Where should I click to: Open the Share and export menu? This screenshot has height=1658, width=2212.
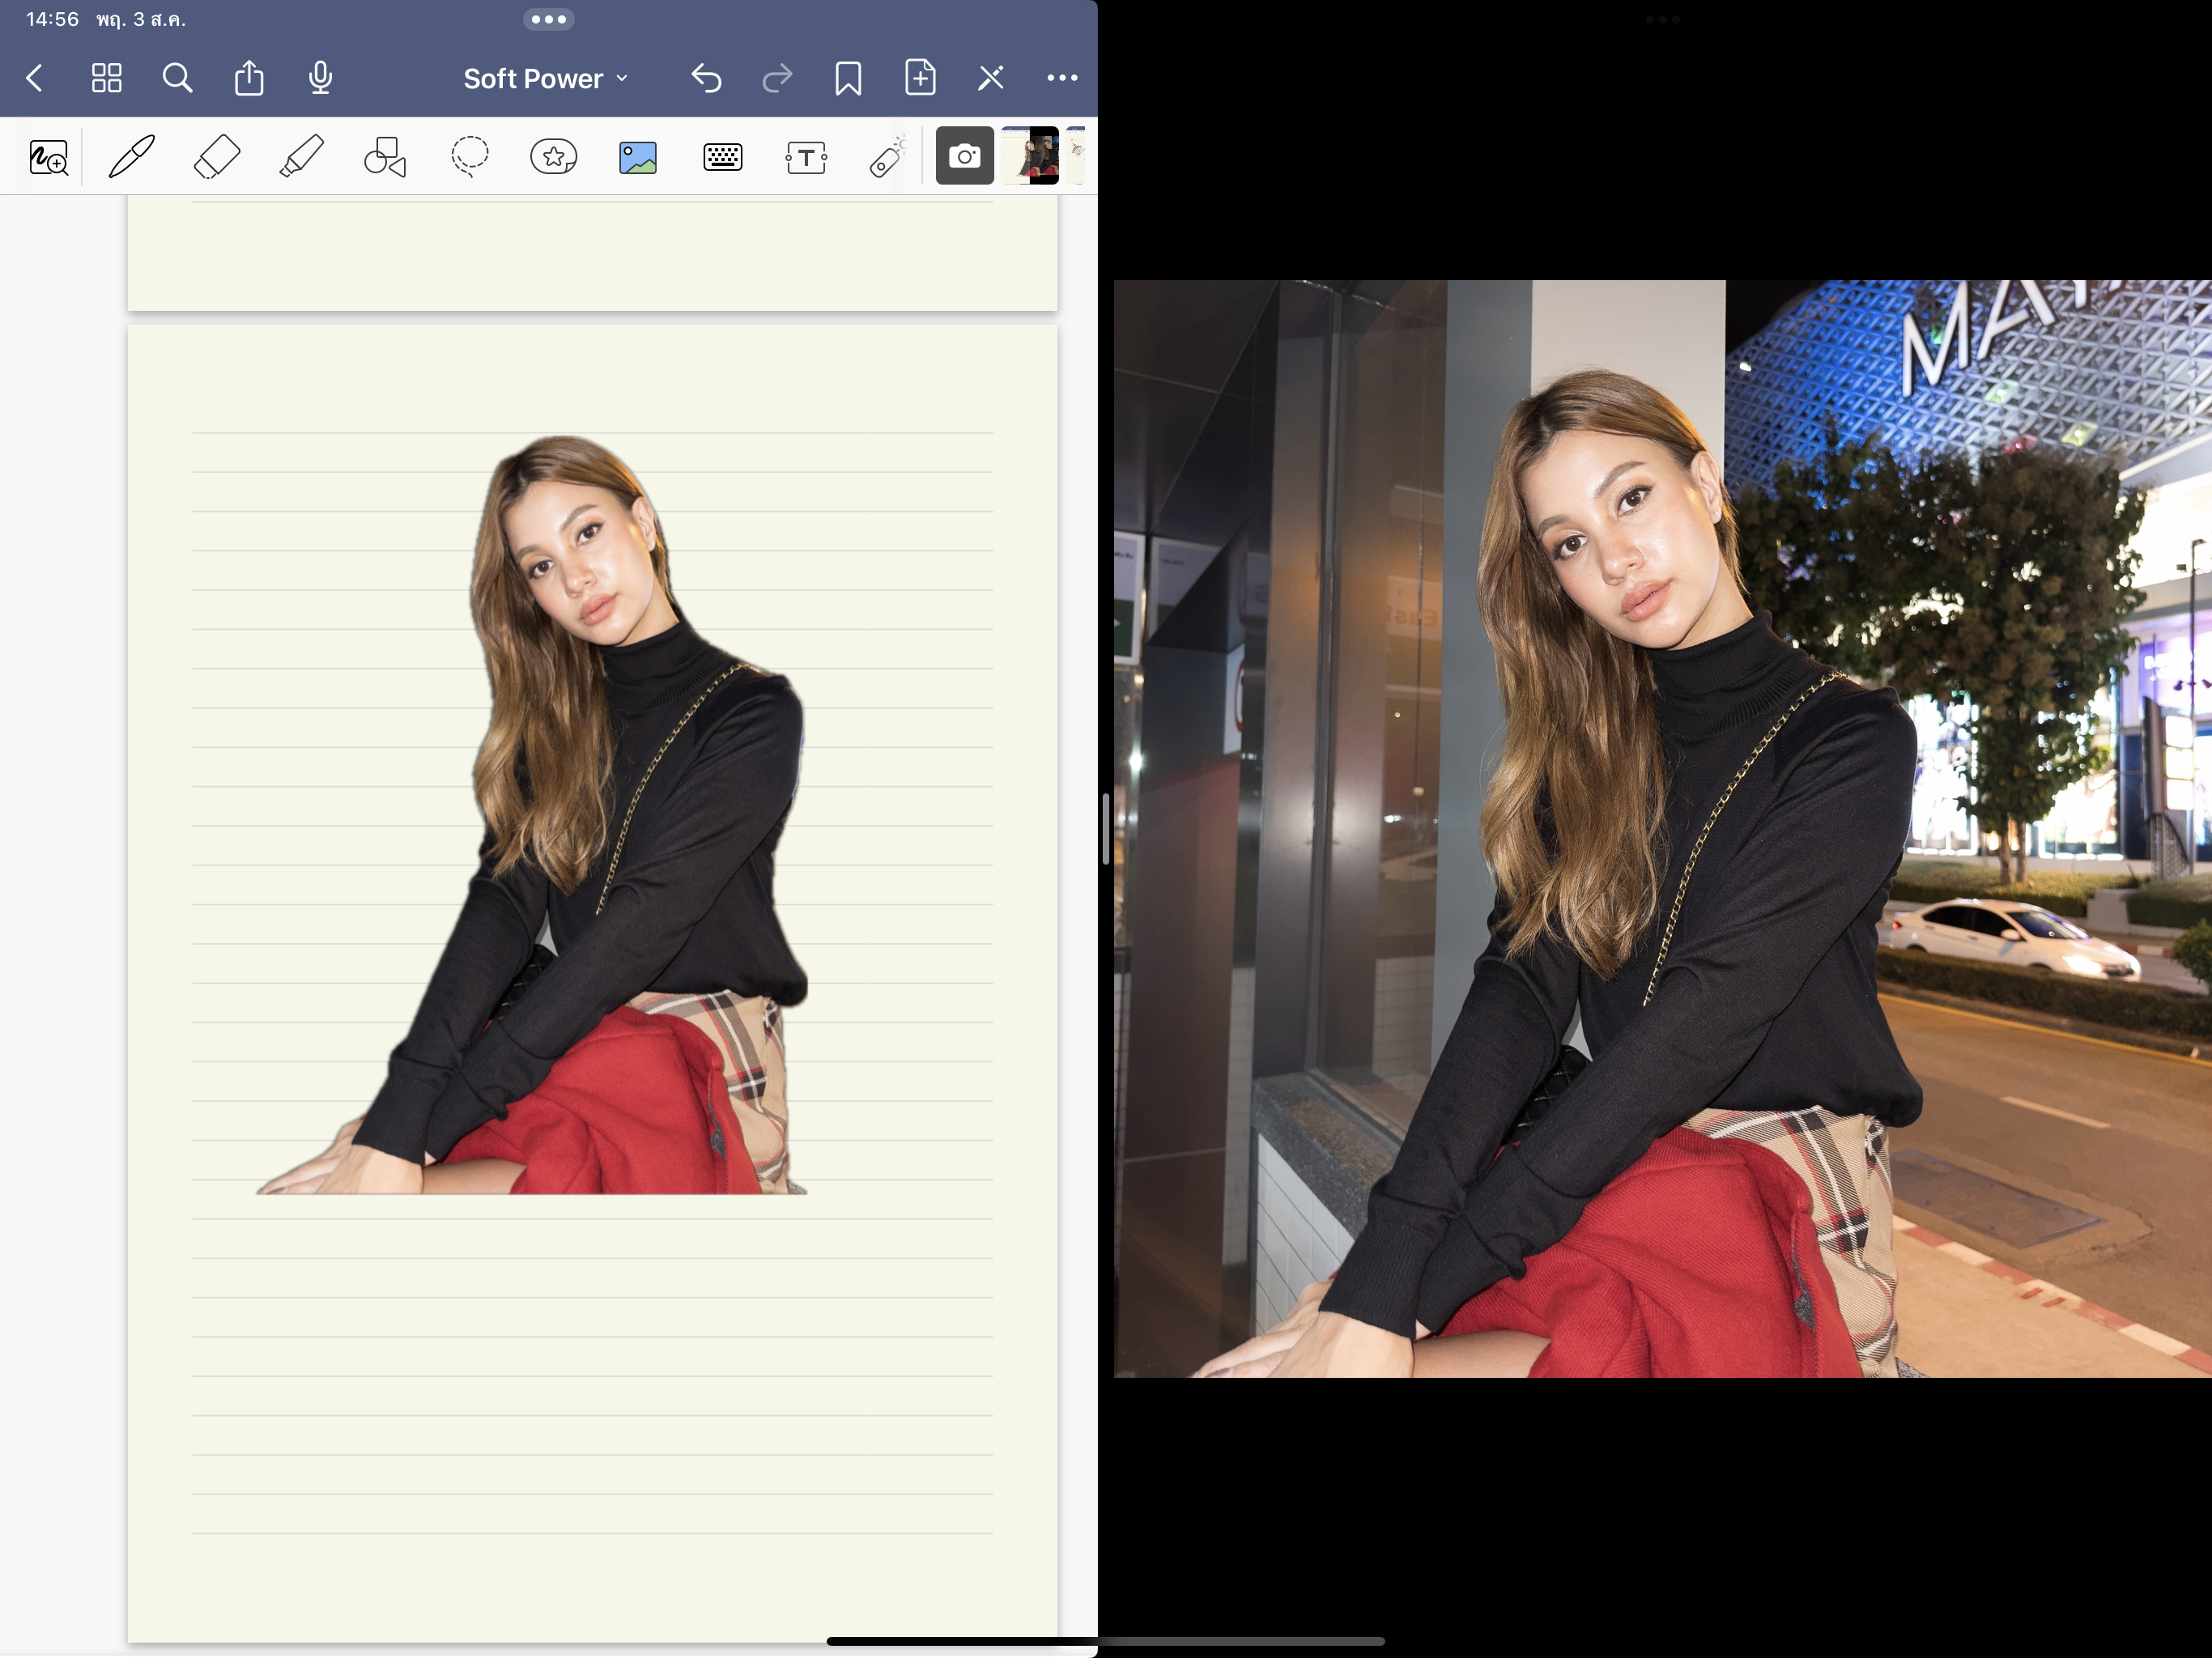tap(249, 78)
